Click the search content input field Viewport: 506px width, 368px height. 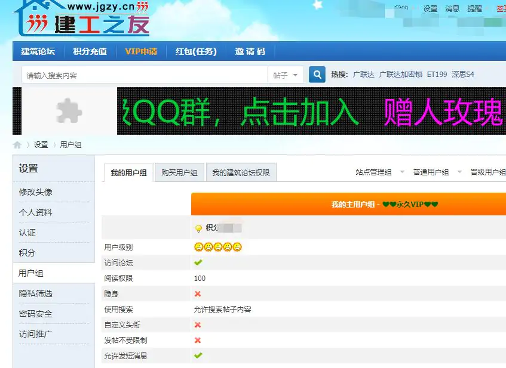pos(145,75)
